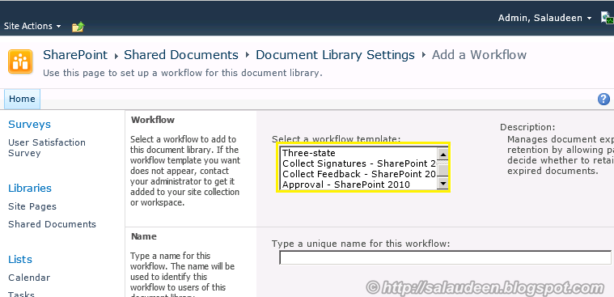Click the SharePoint breadcrumb link
The height and width of the screenshot is (297, 614).
tap(75, 55)
